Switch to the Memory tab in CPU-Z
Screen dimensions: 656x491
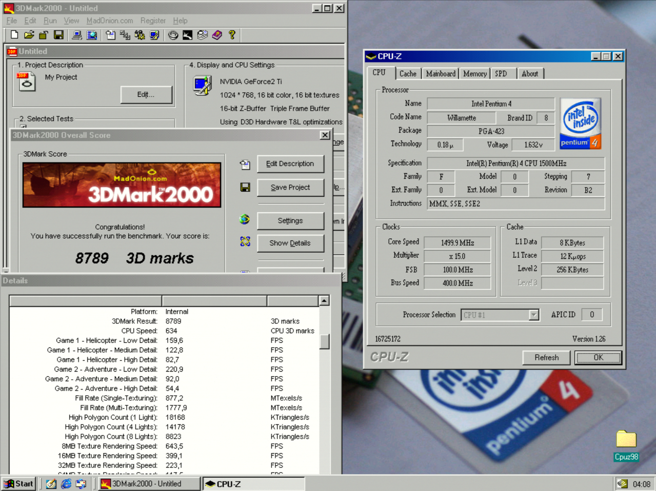tap(475, 74)
